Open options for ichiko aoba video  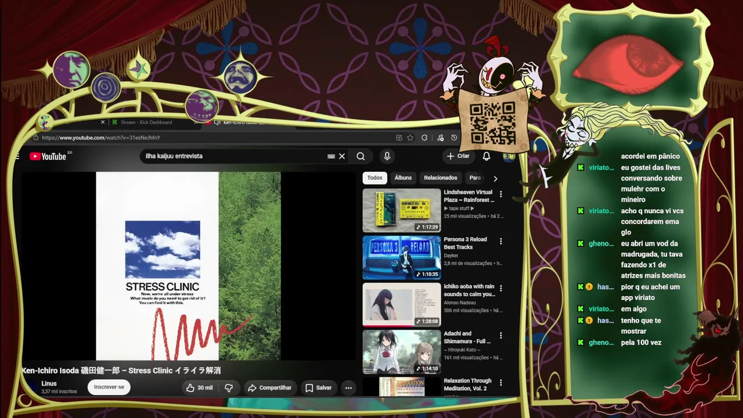(x=500, y=288)
